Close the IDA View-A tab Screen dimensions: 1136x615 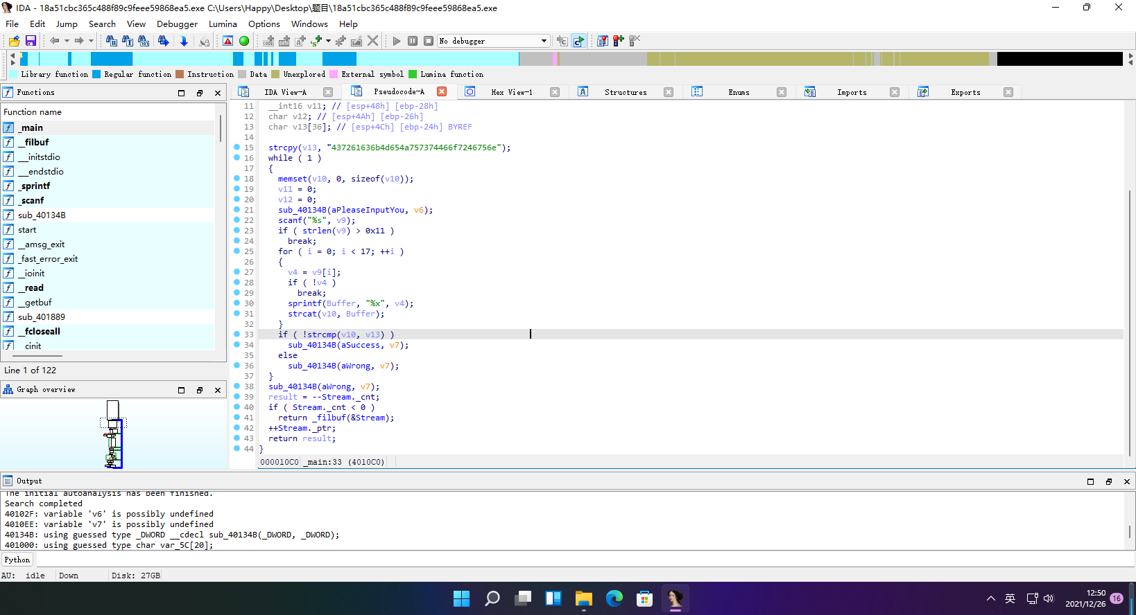(328, 92)
